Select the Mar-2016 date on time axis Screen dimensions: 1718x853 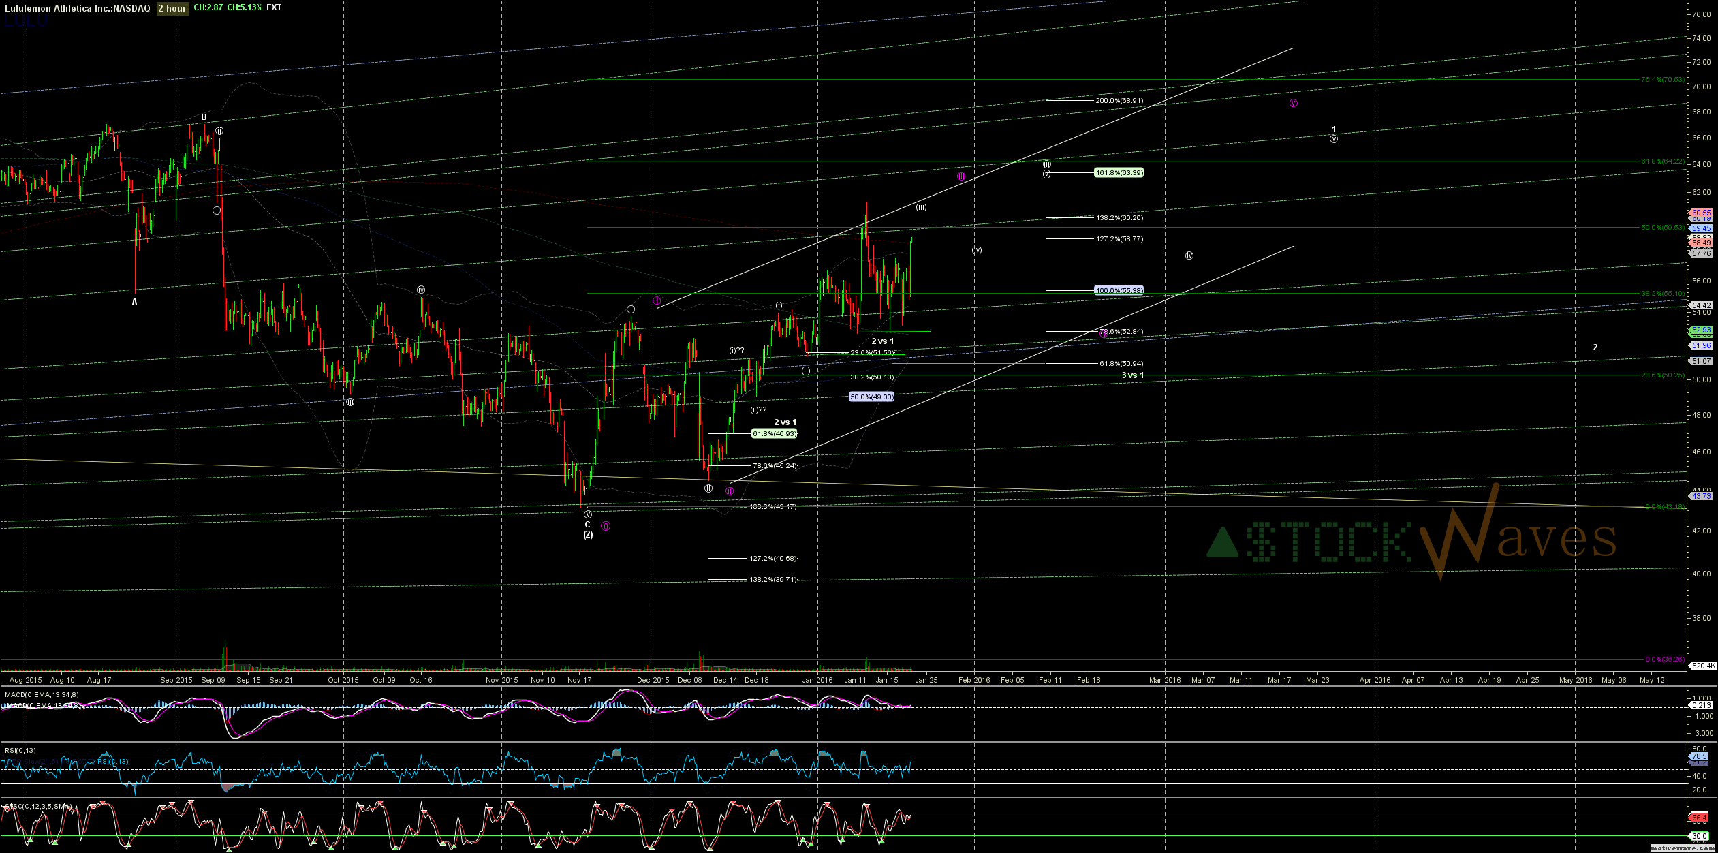[1165, 680]
